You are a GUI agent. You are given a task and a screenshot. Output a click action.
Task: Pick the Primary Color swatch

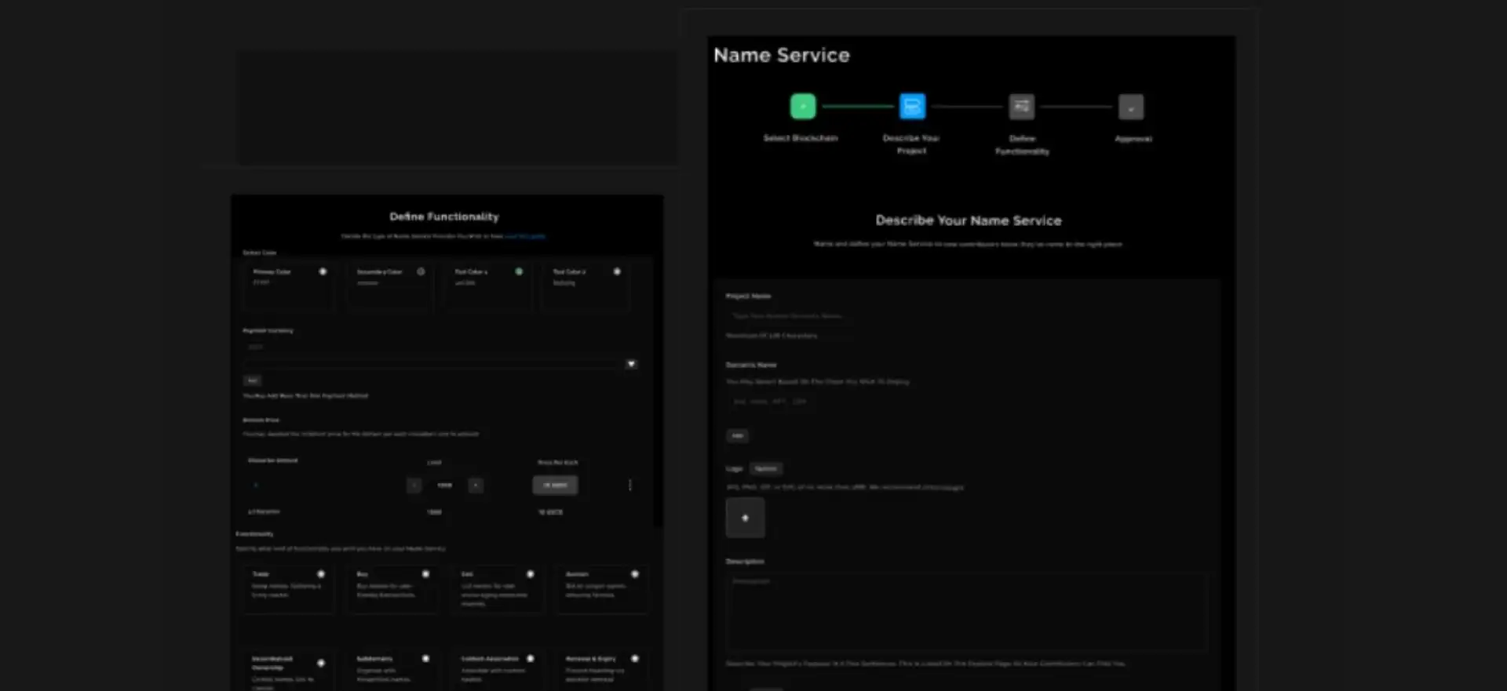click(323, 271)
